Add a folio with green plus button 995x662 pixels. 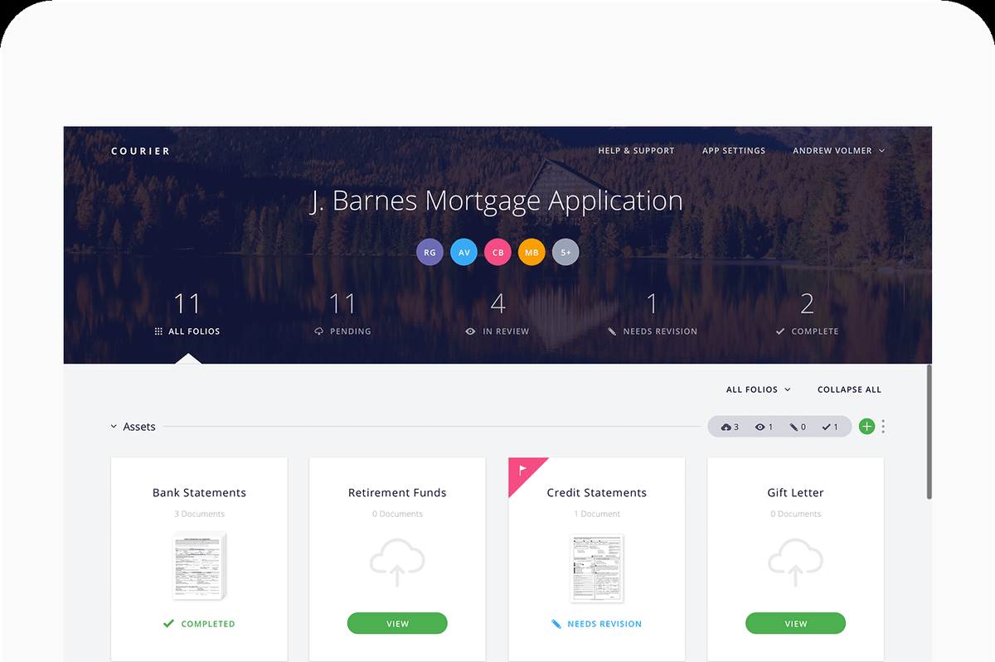click(866, 427)
